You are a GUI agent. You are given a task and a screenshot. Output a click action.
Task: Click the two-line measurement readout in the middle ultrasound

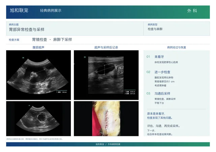(x=130, y=93)
